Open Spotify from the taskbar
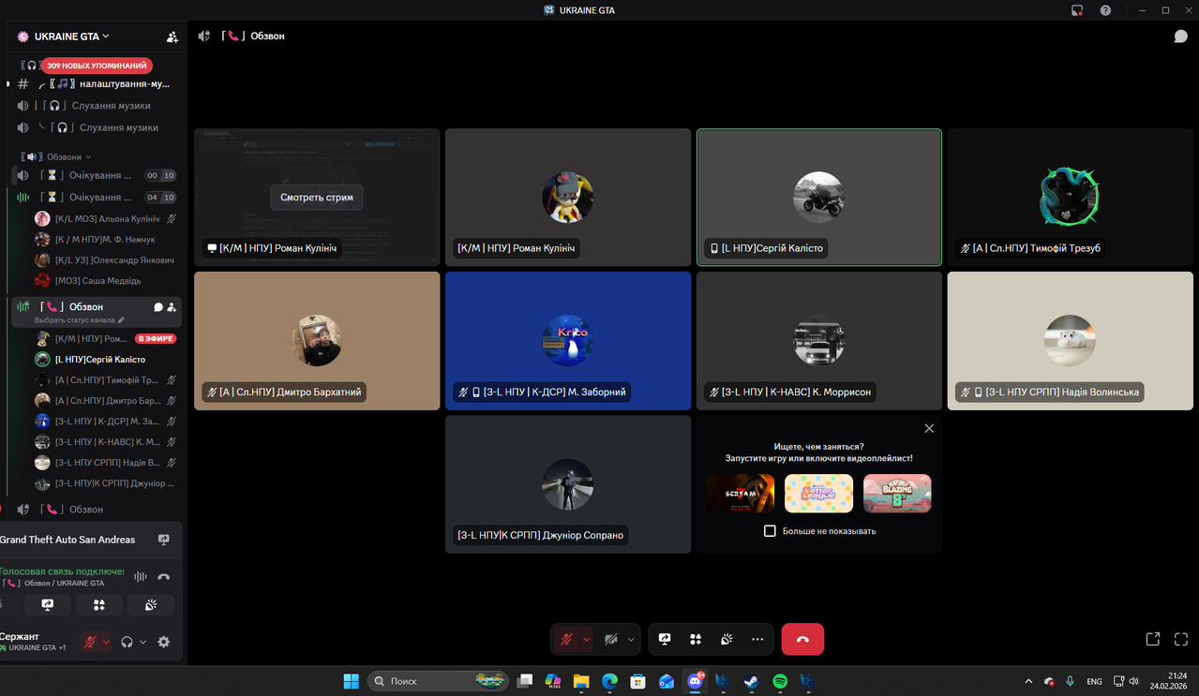This screenshot has width=1199, height=696. [780, 681]
